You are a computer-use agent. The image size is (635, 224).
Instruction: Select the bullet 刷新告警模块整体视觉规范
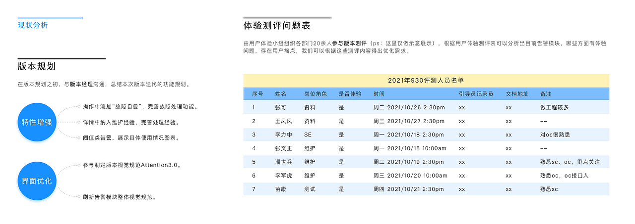[121, 197]
